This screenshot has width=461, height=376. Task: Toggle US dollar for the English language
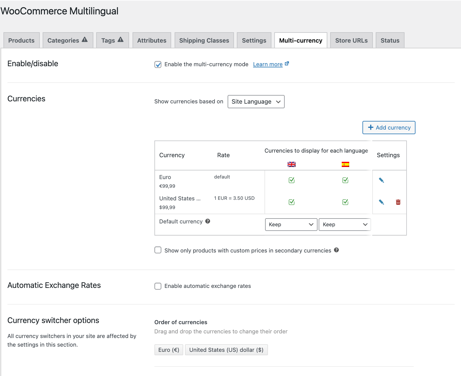(292, 202)
